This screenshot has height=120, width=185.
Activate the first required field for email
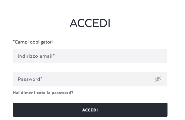point(90,56)
